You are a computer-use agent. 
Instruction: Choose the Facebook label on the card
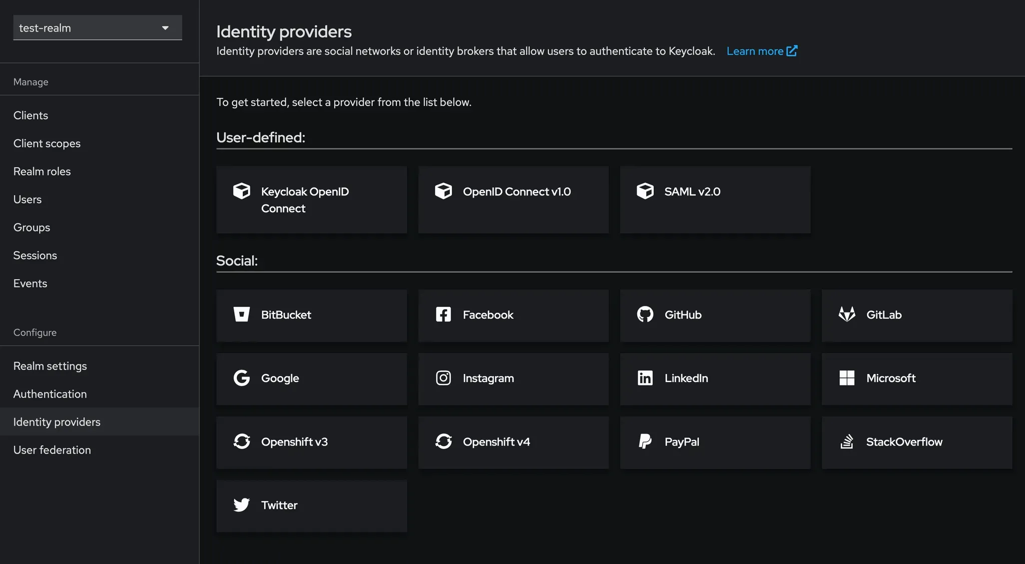pyautogui.click(x=488, y=315)
